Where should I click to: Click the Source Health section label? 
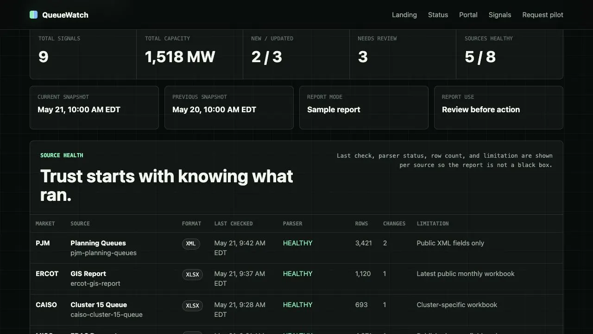click(62, 155)
